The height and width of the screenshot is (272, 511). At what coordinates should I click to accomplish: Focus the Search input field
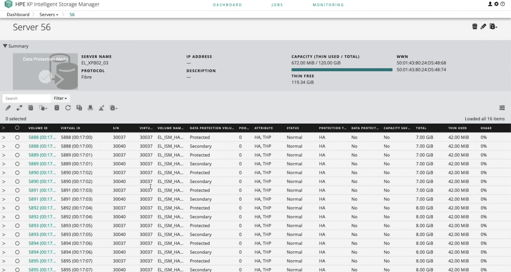pos(27,98)
